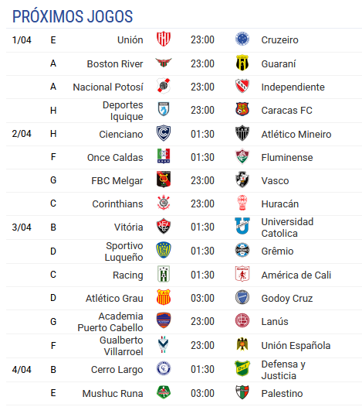The width and height of the screenshot is (362, 407).
Task: Click the Corinthians crest icon
Action: click(x=164, y=203)
